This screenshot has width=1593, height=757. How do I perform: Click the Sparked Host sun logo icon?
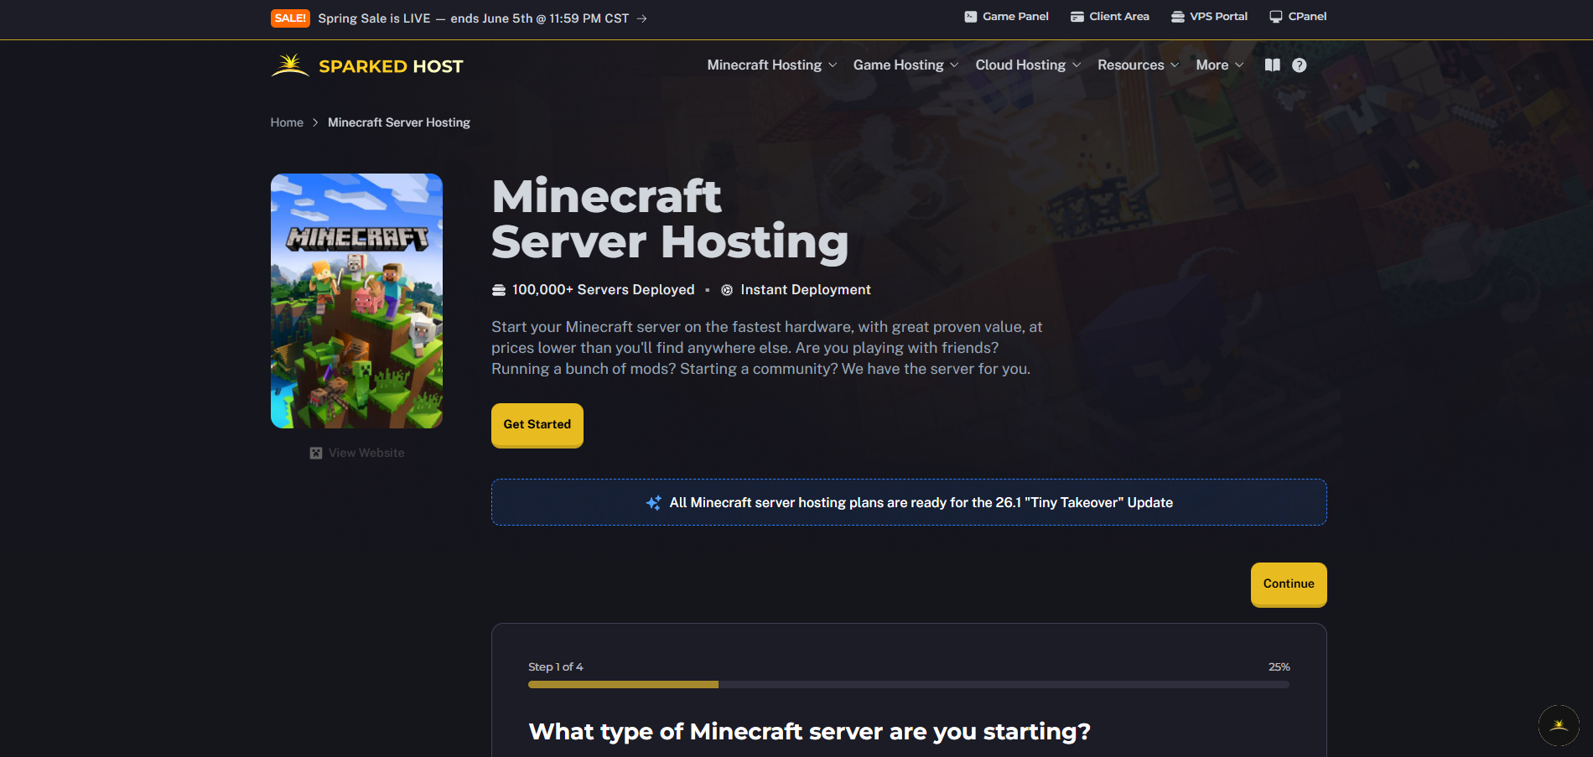pos(290,65)
